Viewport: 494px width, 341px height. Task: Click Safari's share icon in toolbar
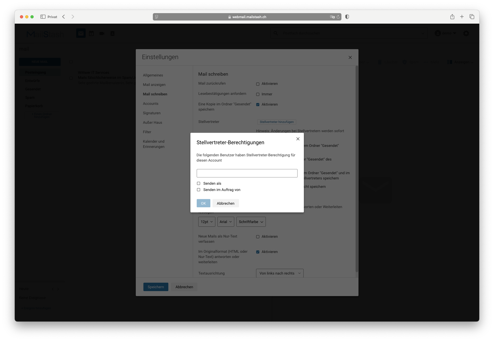click(452, 17)
